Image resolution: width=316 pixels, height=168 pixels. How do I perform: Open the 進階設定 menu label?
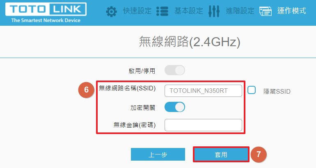pyautogui.click(x=240, y=11)
